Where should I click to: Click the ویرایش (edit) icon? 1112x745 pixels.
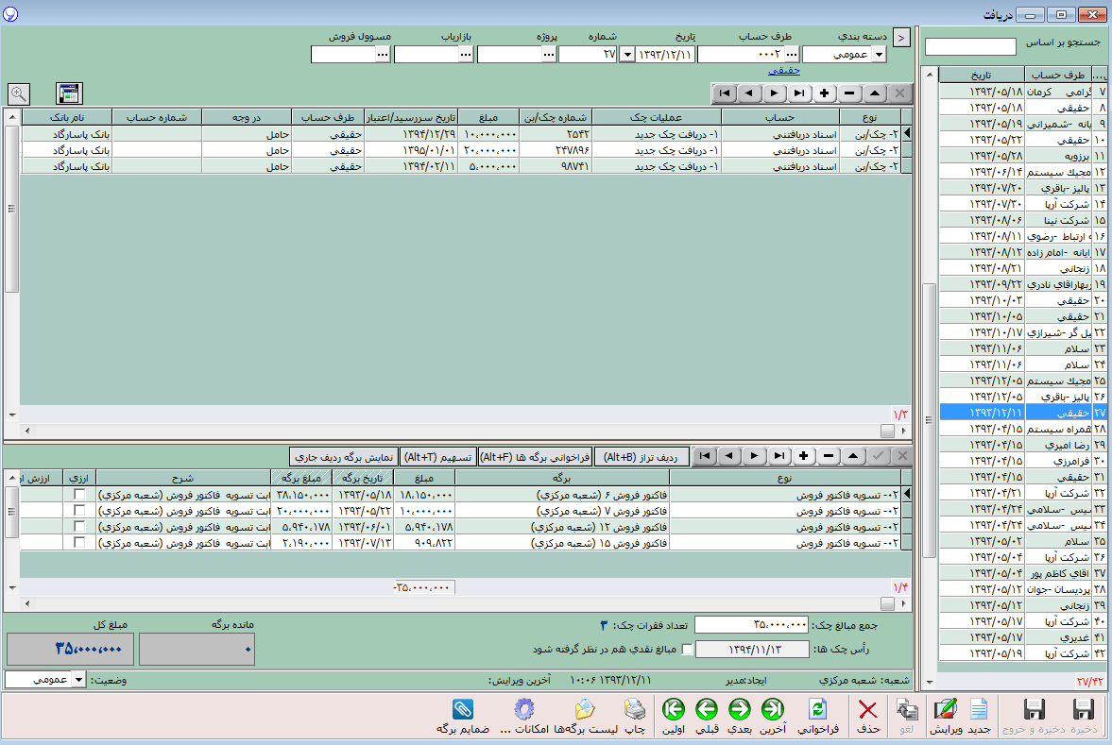point(945,711)
